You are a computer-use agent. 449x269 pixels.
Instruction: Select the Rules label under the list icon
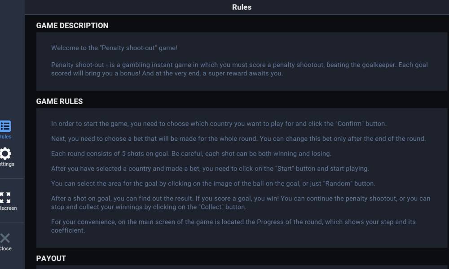pos(5,137)
